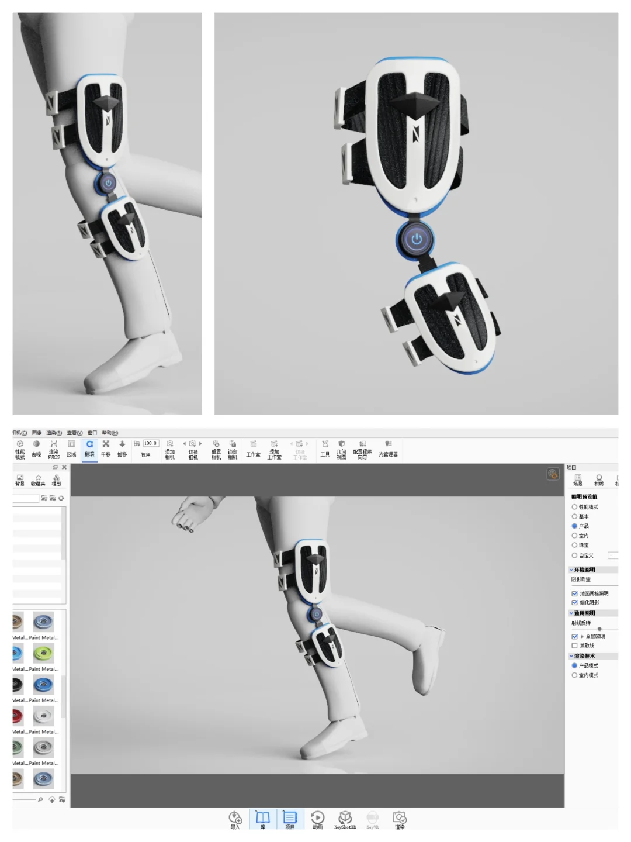Open the 窗口 menu
Screen dimensions: 631x842
coord(92,433)
